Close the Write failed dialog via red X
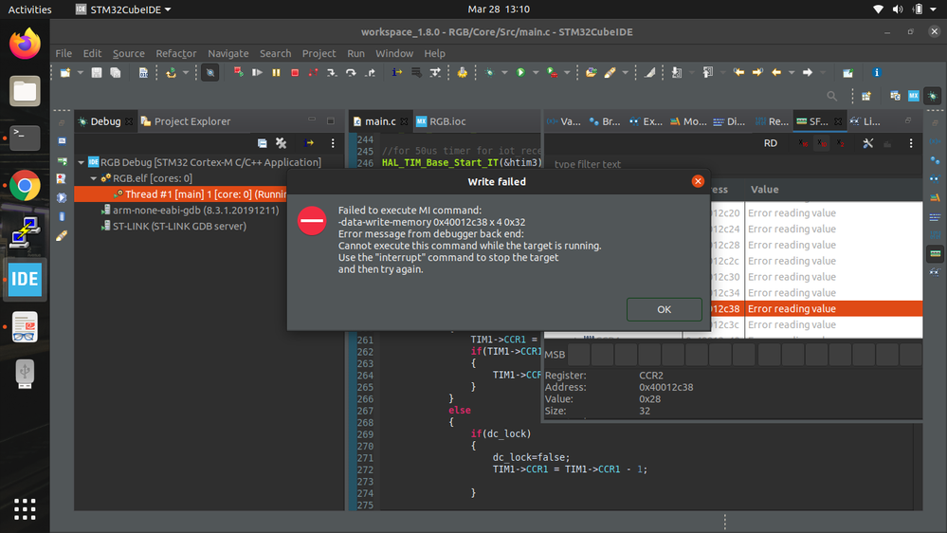Screen dimensions: 947x533 698,181
